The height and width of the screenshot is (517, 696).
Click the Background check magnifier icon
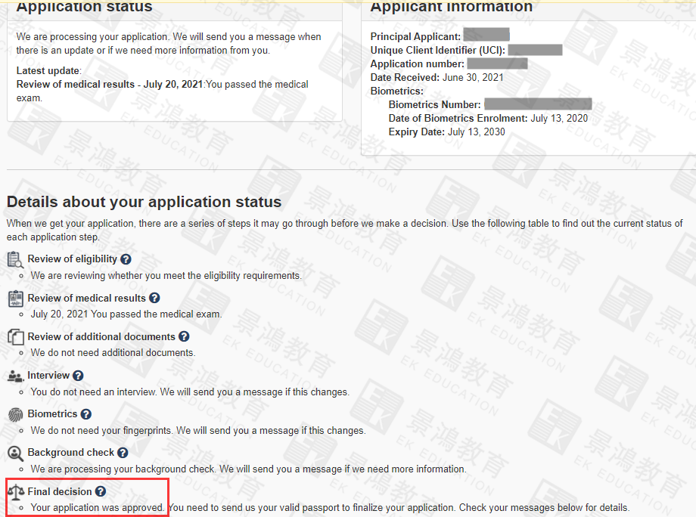tap(15, 453)
